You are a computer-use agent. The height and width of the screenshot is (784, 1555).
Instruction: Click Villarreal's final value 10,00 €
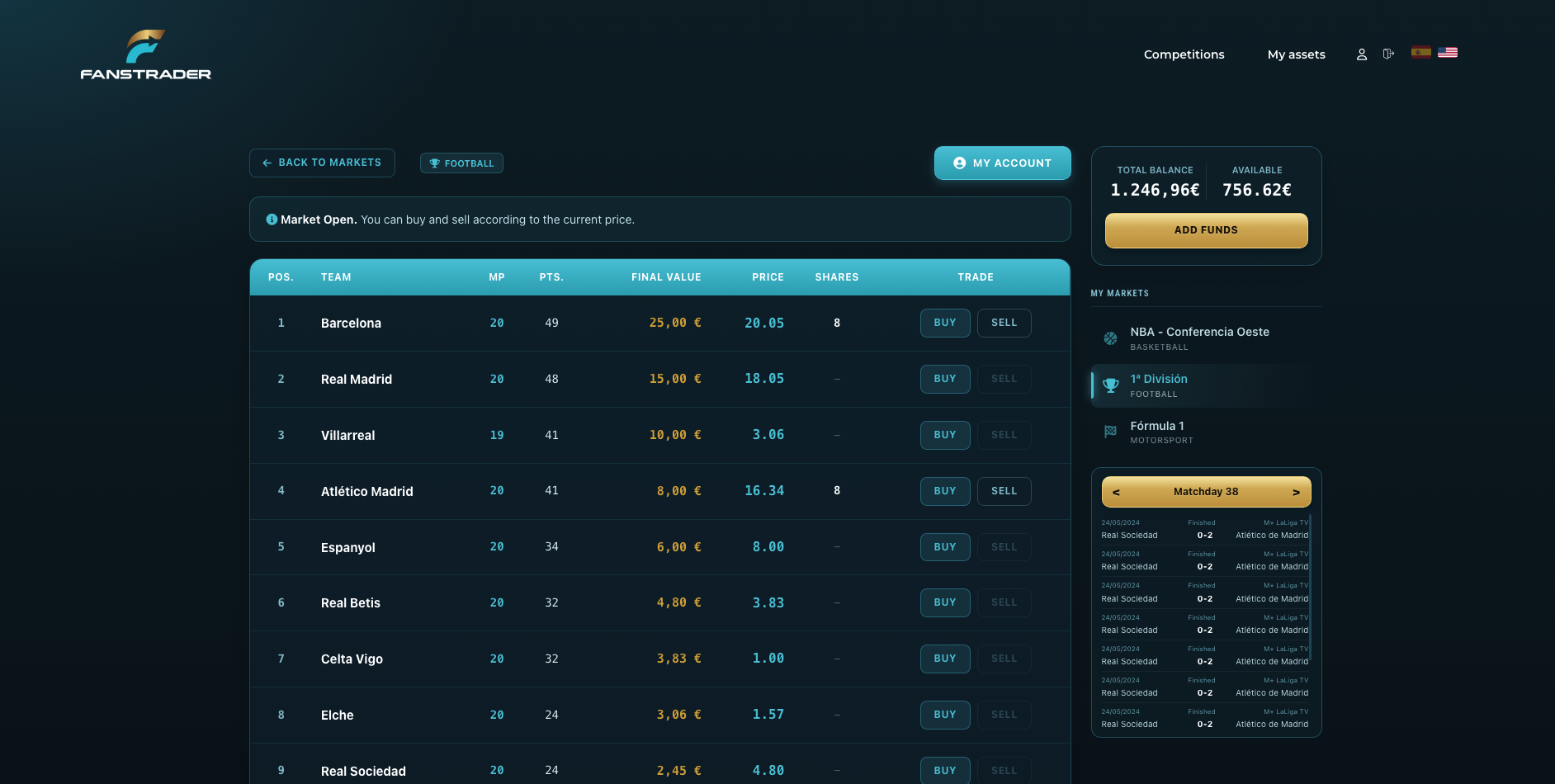point(675,435)
